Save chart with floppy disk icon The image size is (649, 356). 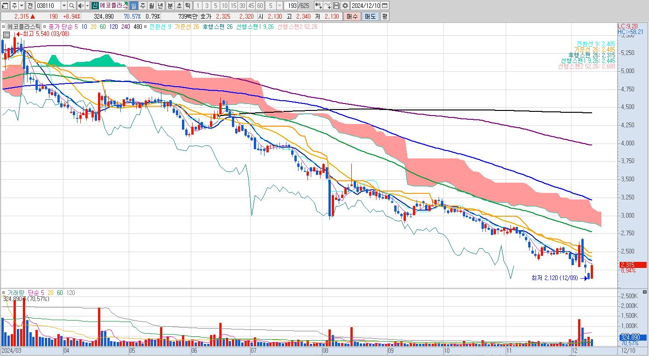pyautogui.click(x=336, y=6)
